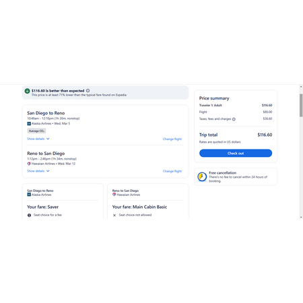
Task: Click the Hawaiian Airlines logo in Main Cabin Basic card
Action: coord(114,195)
